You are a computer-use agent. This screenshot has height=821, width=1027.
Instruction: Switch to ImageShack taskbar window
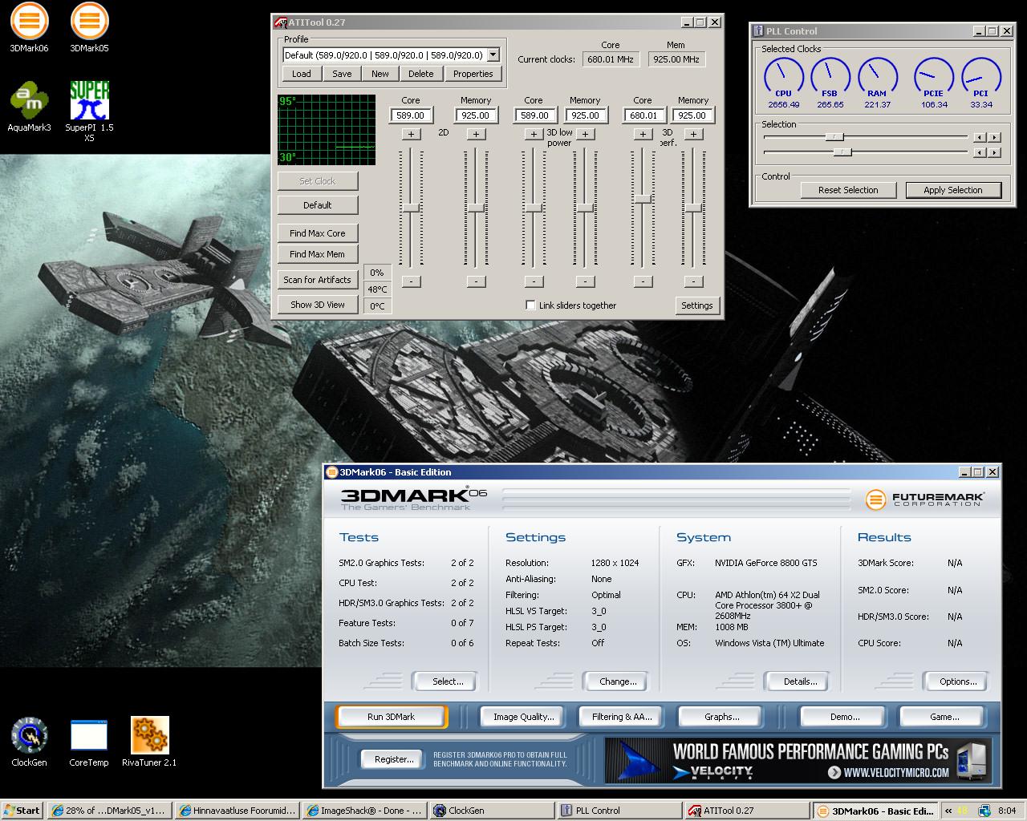click(x=364, y=811)
